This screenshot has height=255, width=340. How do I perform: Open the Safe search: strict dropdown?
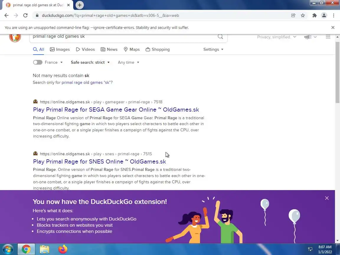(90, 63)
